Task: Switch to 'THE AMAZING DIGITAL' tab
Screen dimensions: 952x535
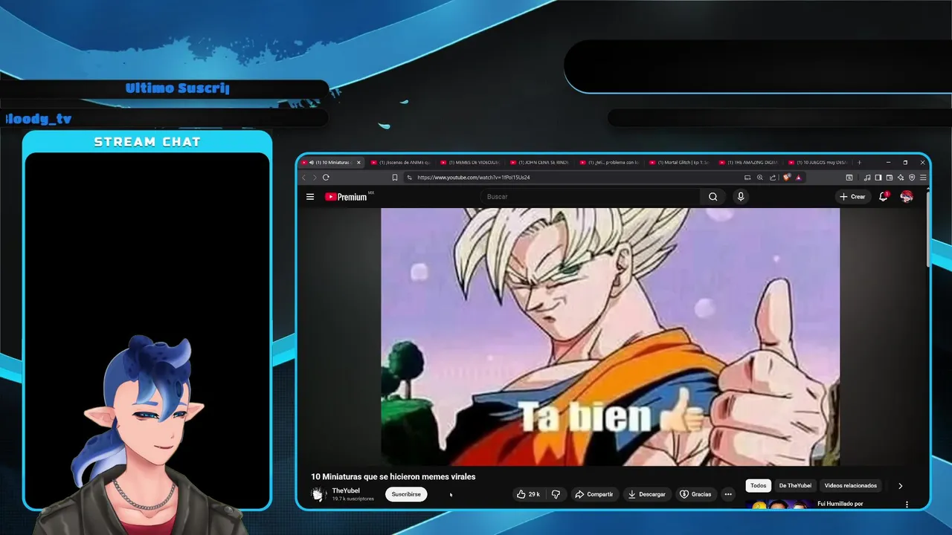Action: (x=747, y=162)
